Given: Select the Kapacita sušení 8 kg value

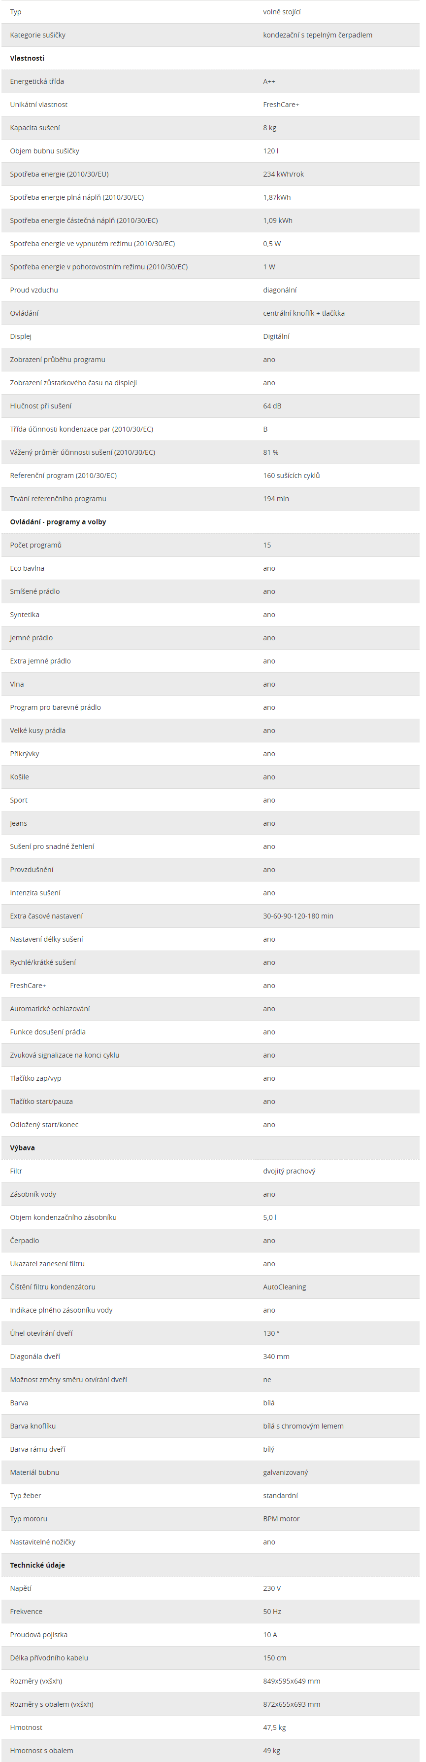Looking at the screenshot, I should click(270, 128).
